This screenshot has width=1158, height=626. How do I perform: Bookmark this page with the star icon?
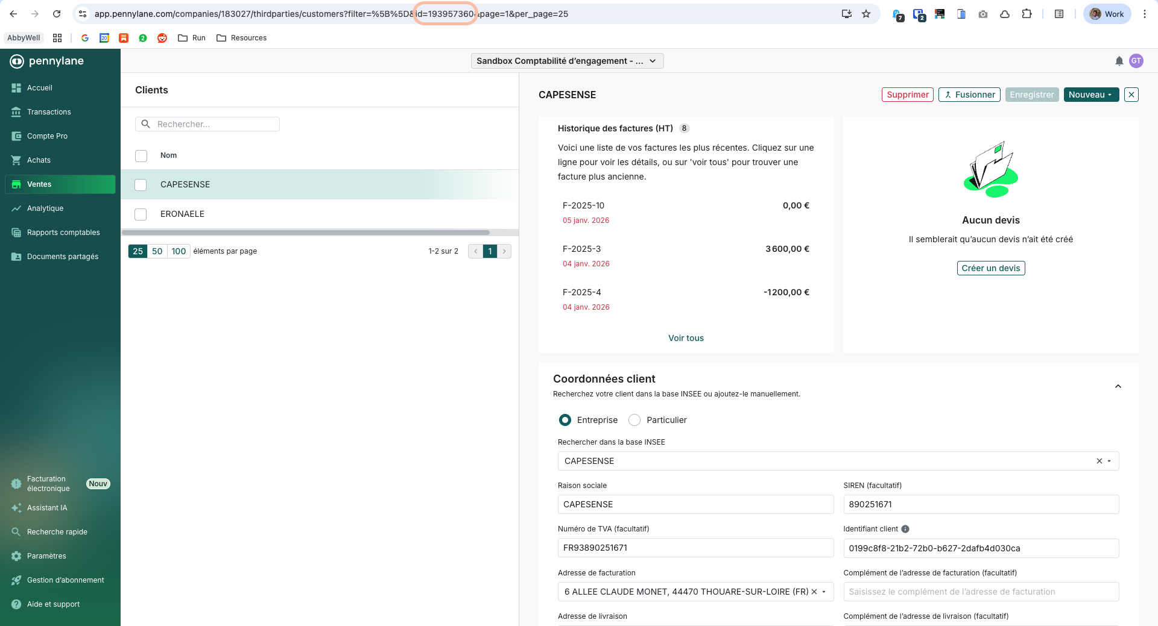coord(866,14)
